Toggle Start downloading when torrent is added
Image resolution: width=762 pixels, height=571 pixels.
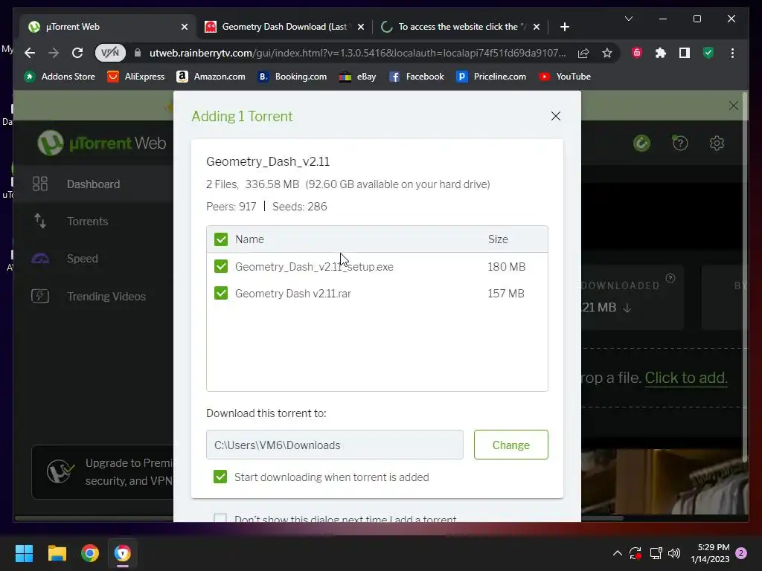[220, 477]
